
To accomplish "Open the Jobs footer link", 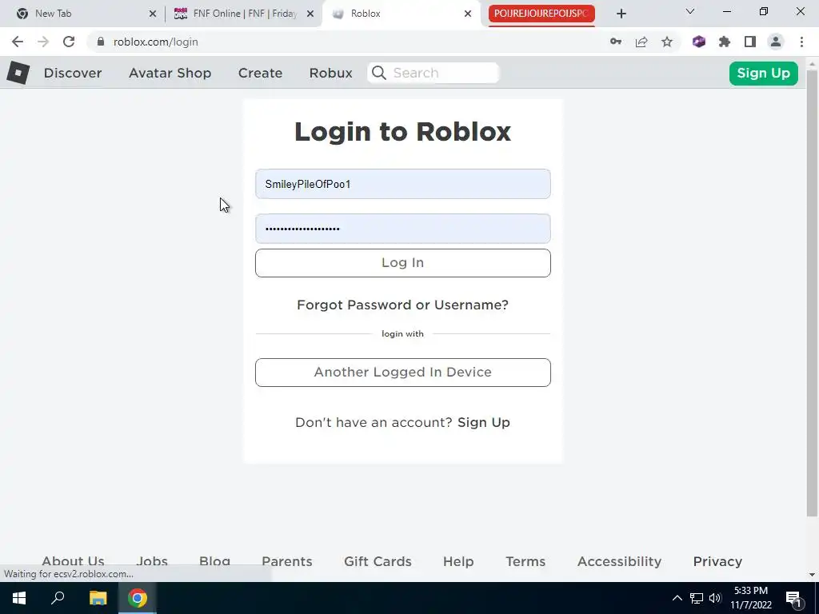I will pos(152,561).
